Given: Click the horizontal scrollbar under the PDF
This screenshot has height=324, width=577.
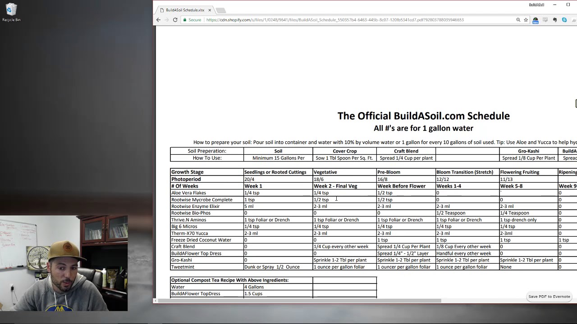Looking at the screenshot, I should [x=298, y=301].
